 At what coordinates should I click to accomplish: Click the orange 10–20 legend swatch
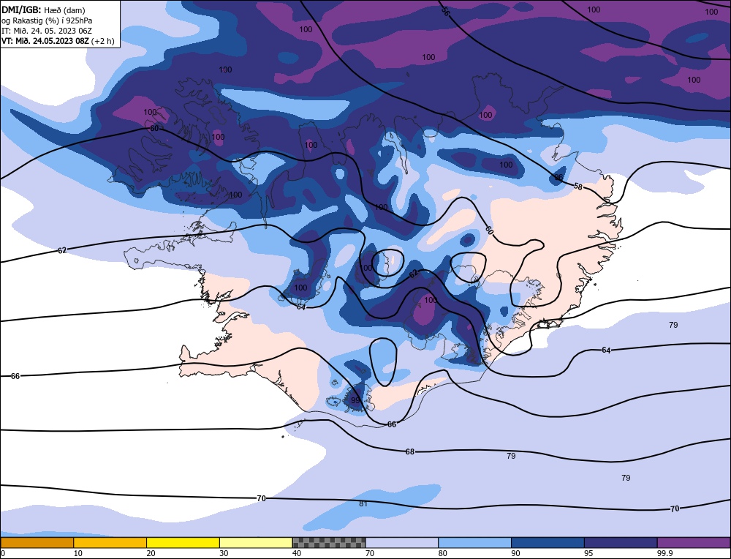pyautogui.click(x=110, y=542)
